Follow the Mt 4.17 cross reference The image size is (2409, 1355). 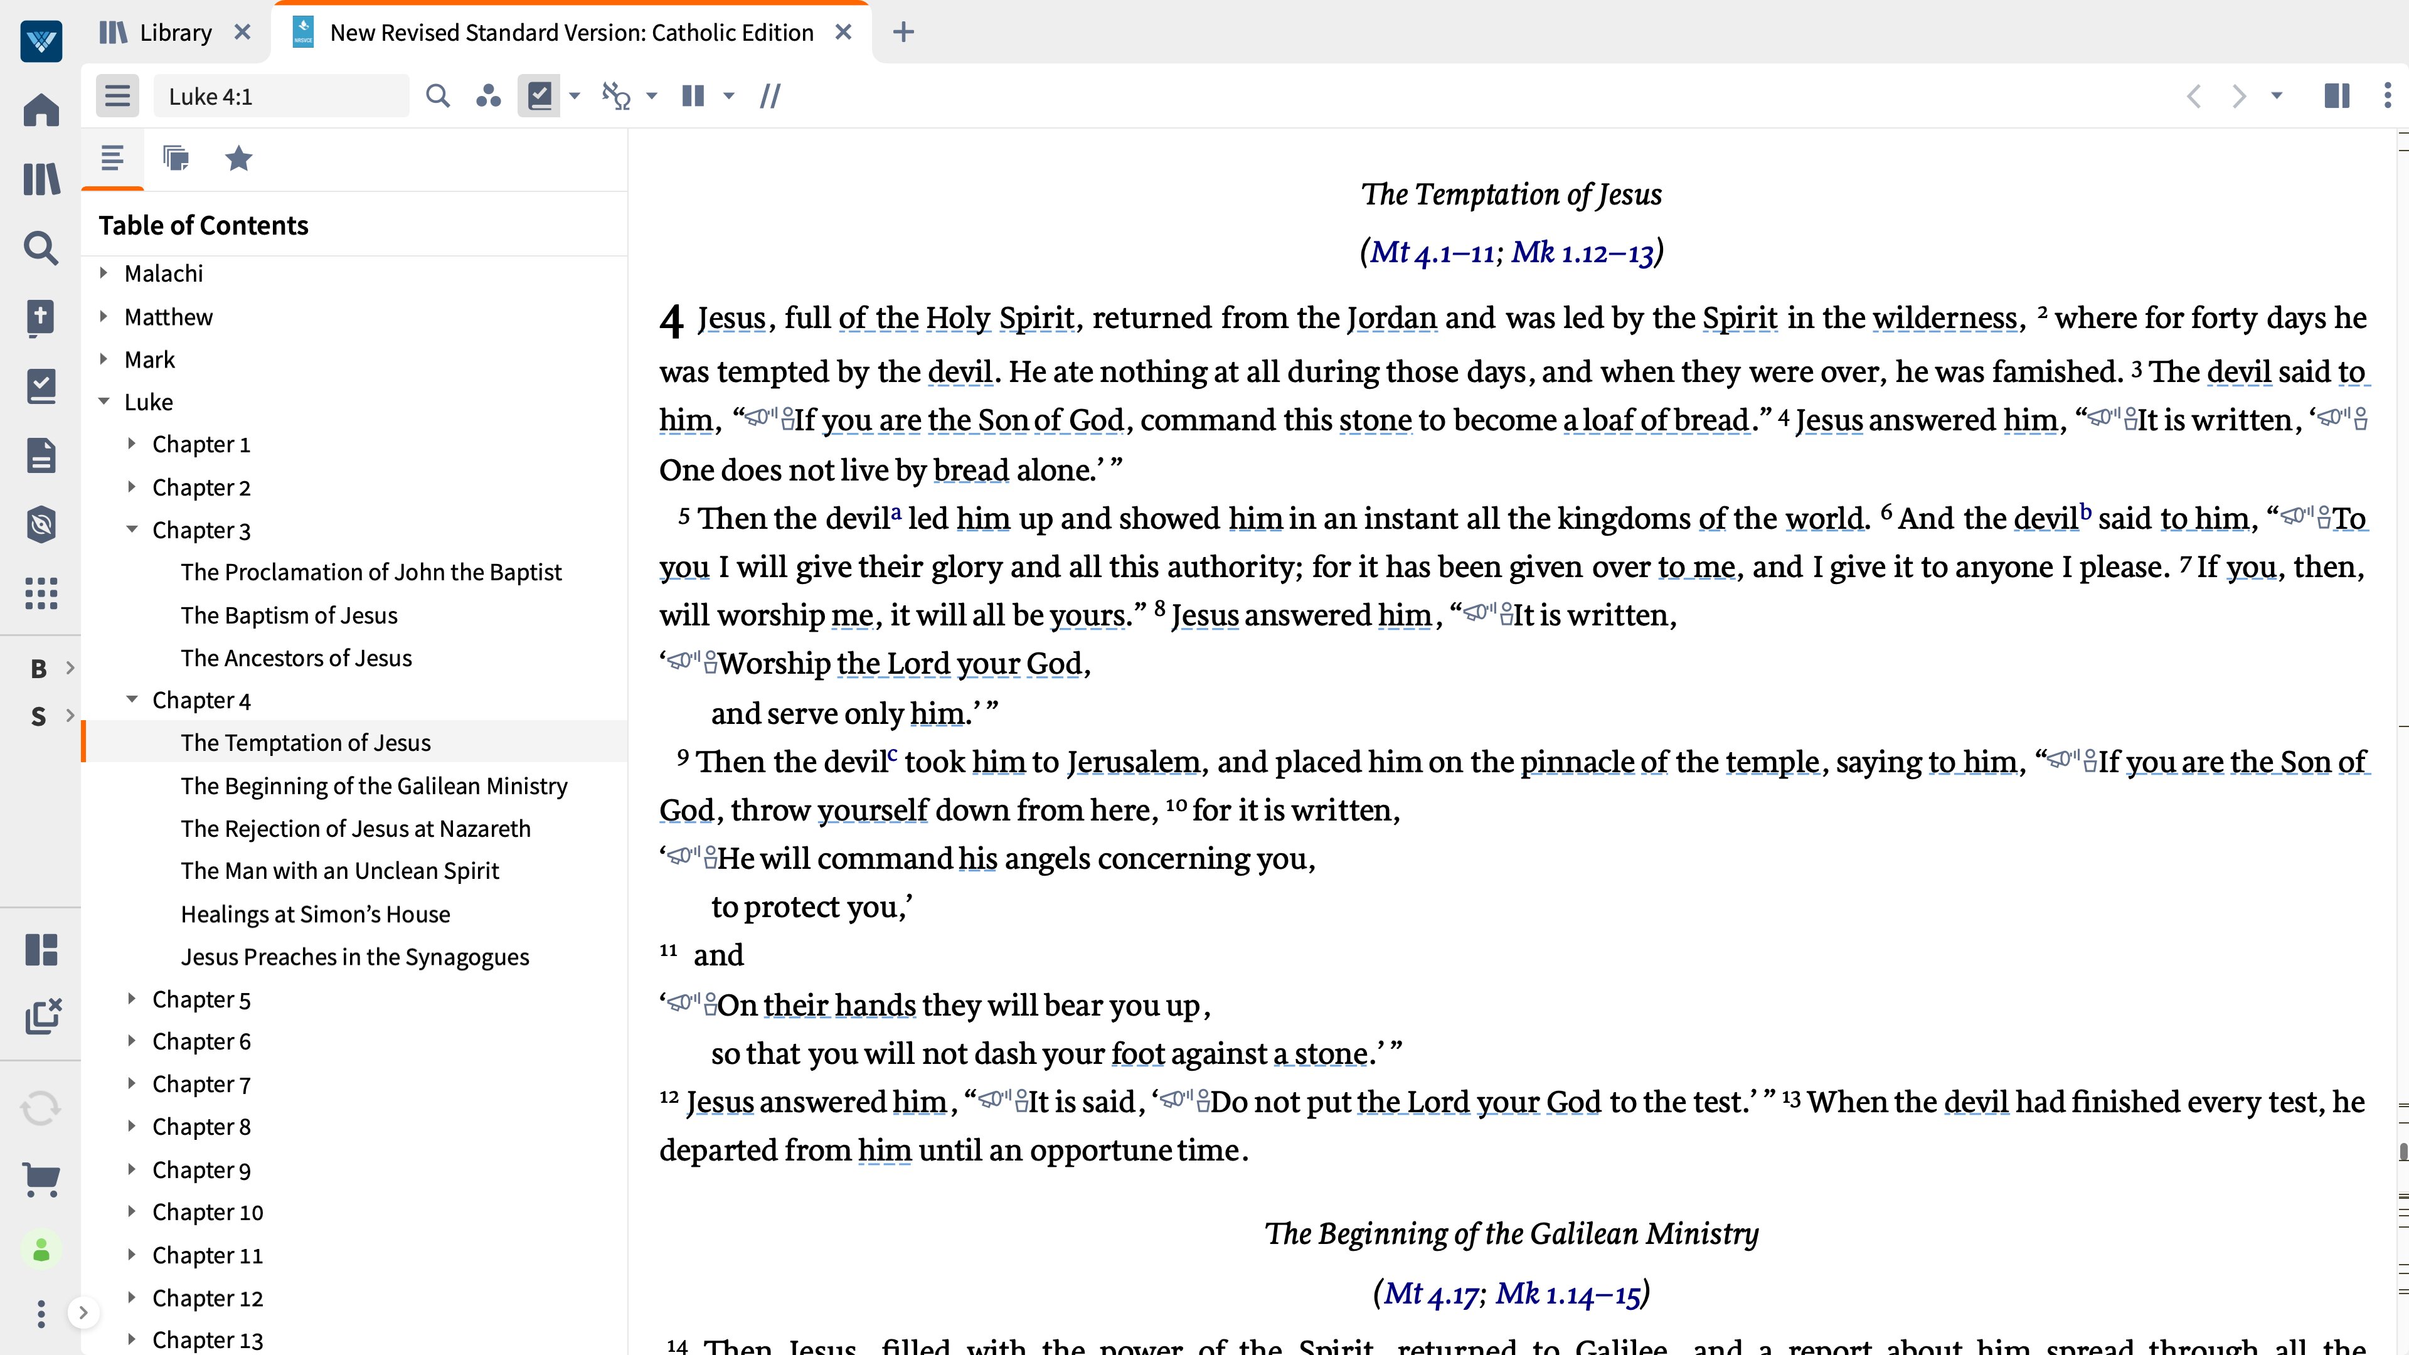tap(1431, 1294)
